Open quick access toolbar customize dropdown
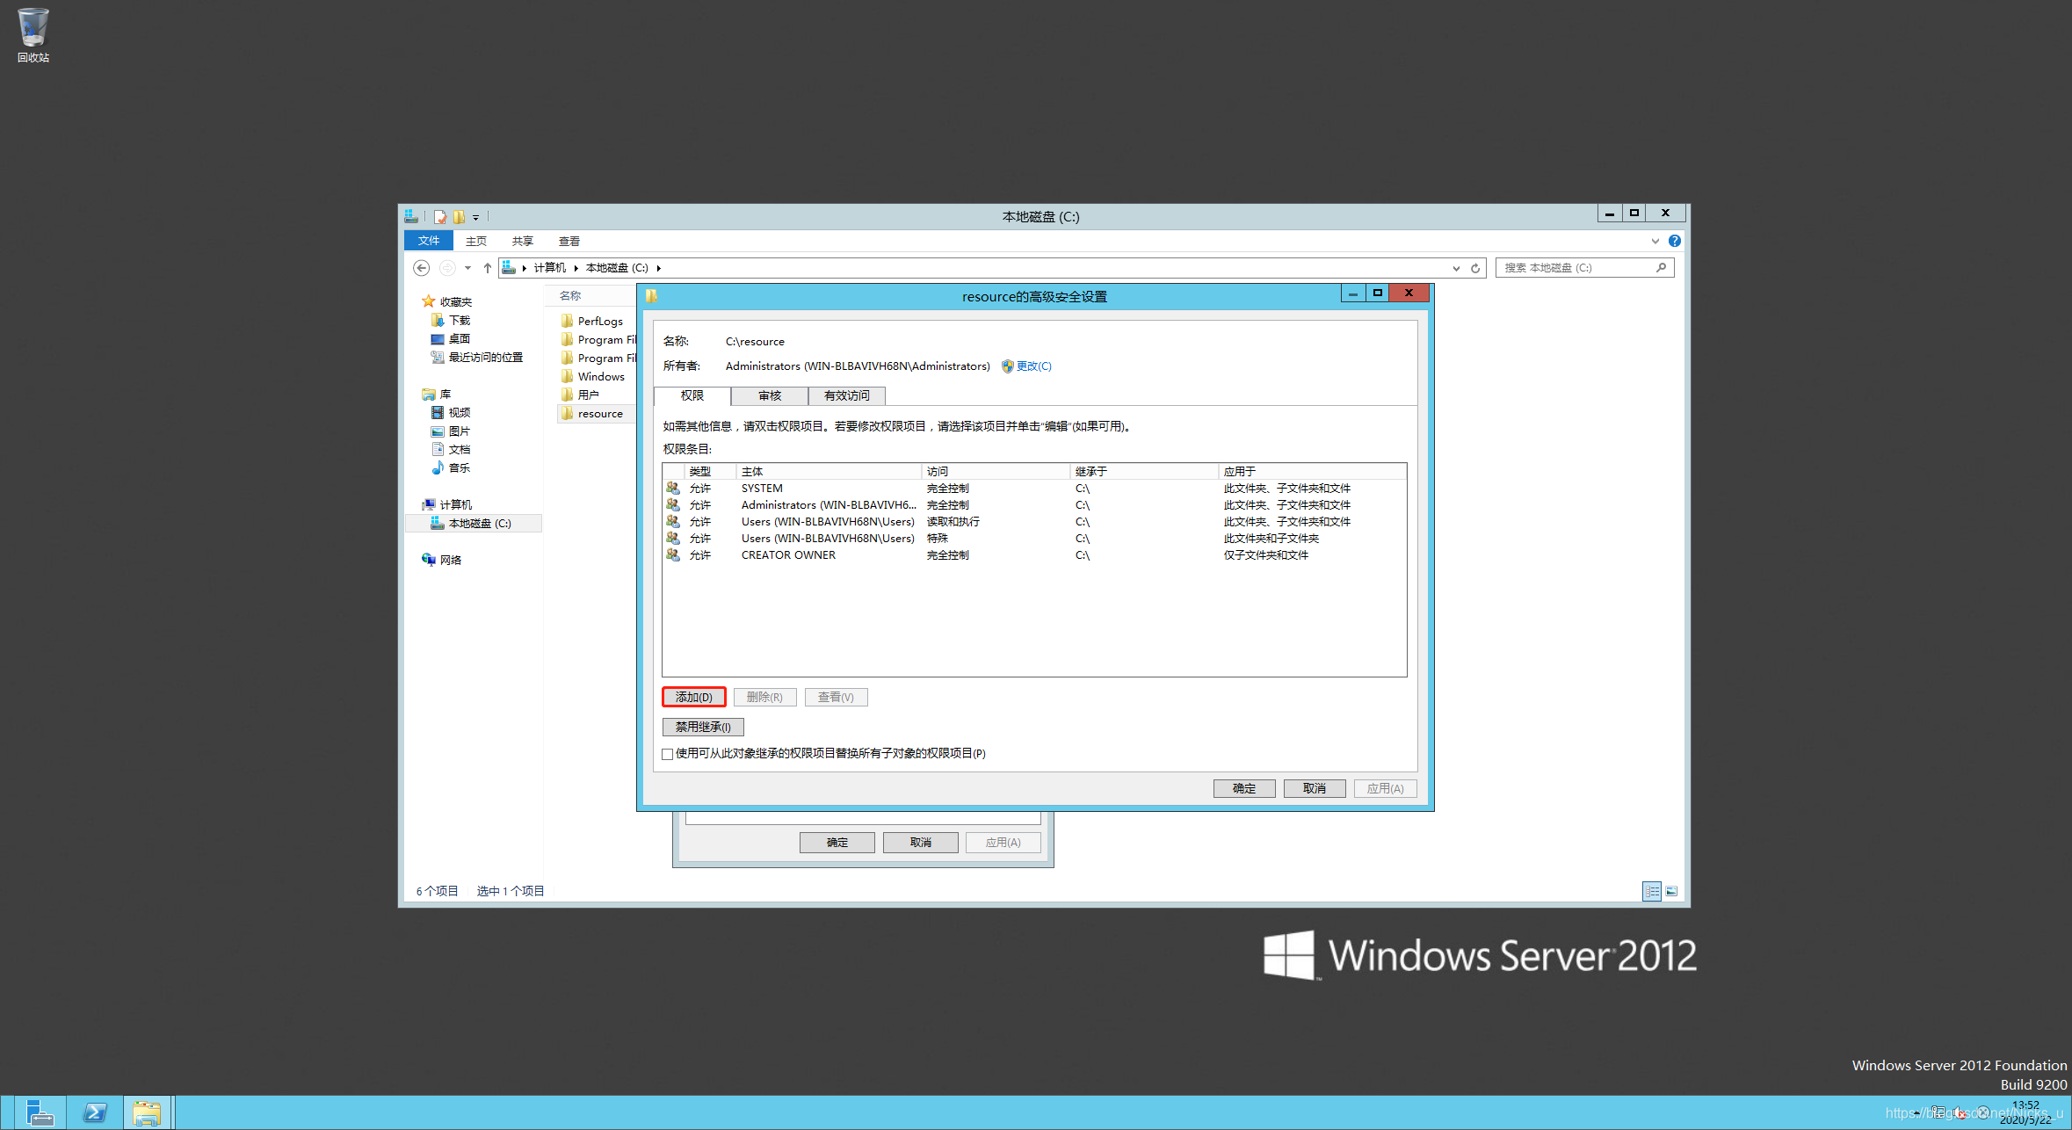Viewport: 2072px width, 1130px height. [476, 217]
